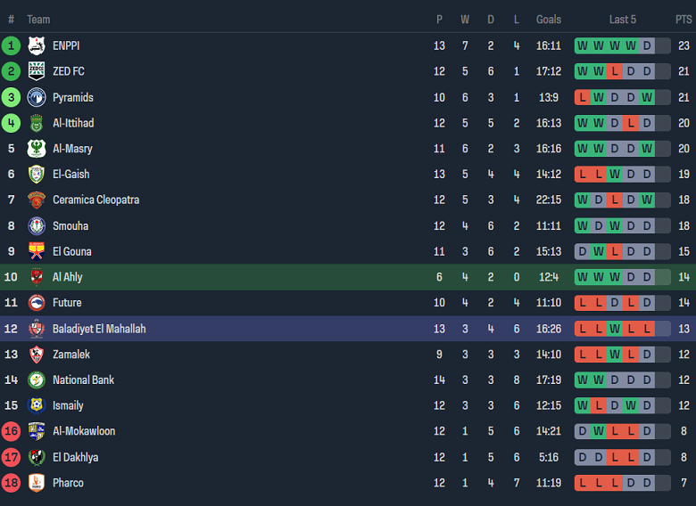The width and height of the screenshot is (696, 506).
Task: Sort table by PTS column header
Action: coord(683,19)
